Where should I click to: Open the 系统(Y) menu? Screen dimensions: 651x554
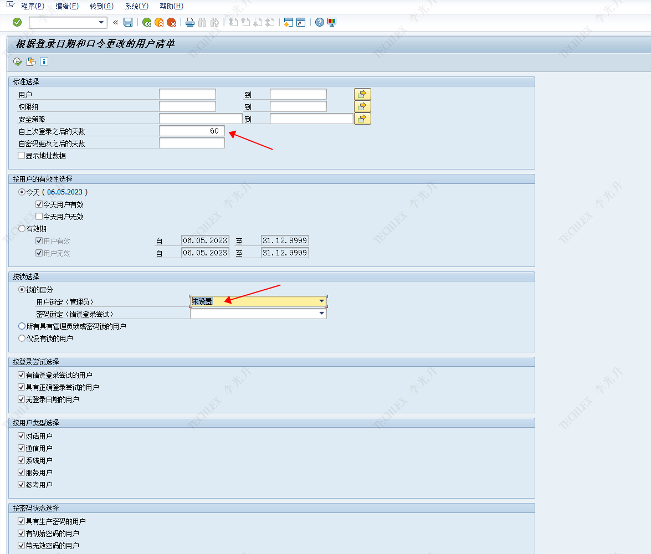pos(136,6)
